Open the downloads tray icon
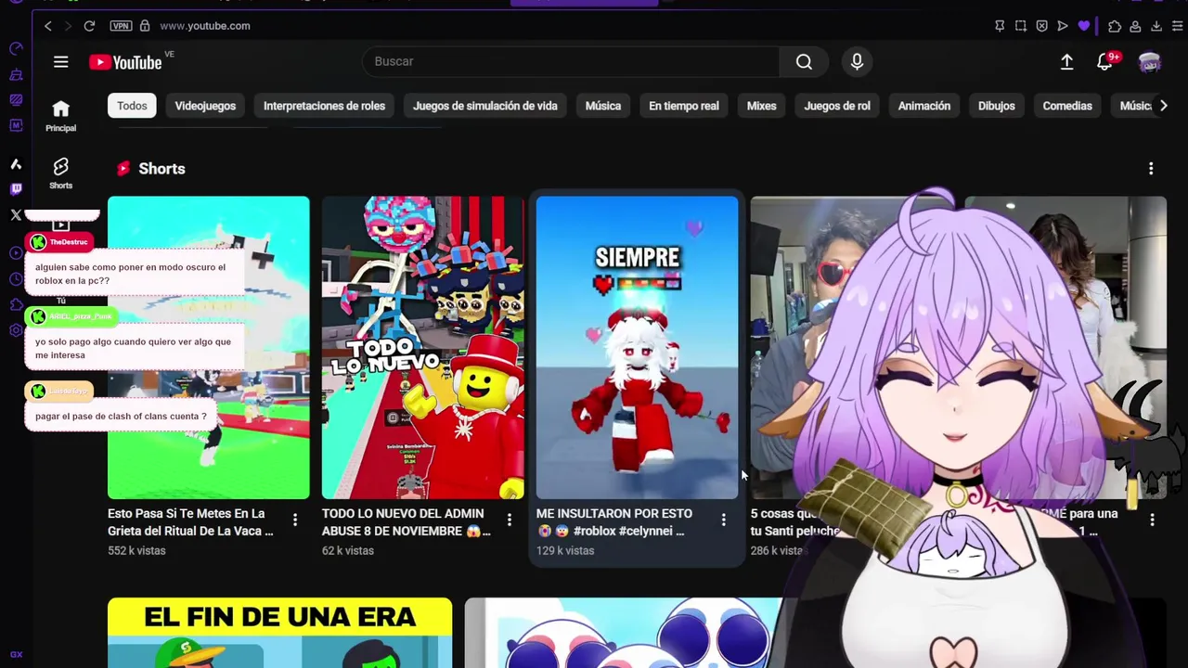1188x668 pixels. pos(1156,26)
